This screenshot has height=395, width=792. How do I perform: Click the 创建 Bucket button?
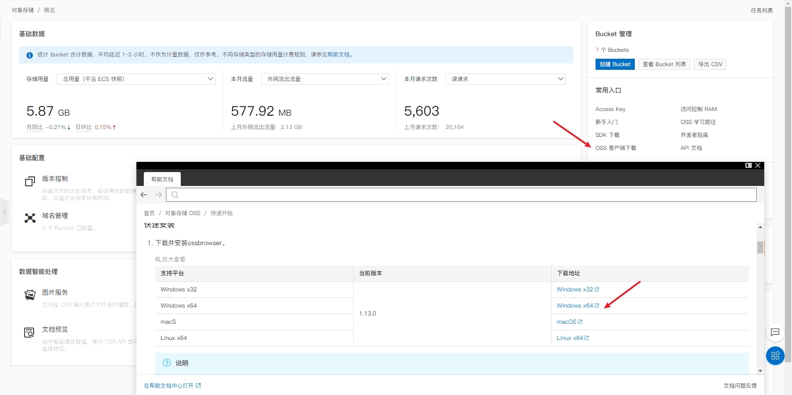click(x=615, y=64)
